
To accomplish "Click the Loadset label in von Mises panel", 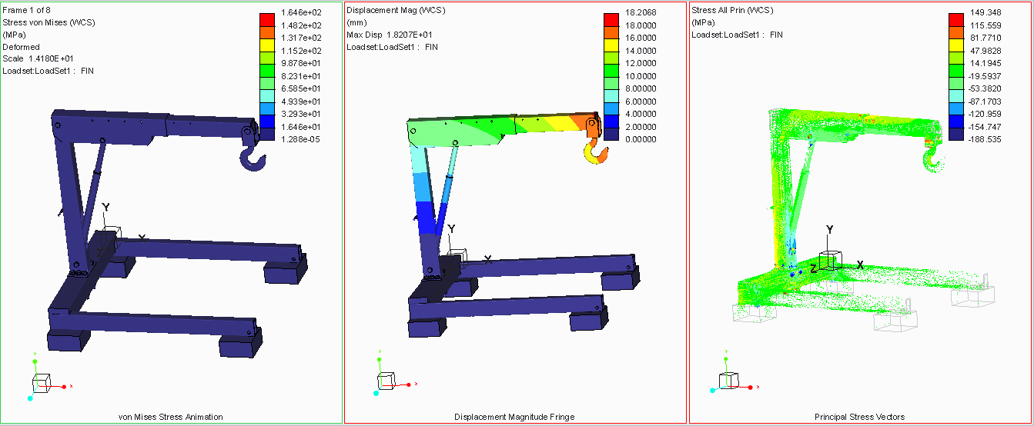I will coord(49,72).
